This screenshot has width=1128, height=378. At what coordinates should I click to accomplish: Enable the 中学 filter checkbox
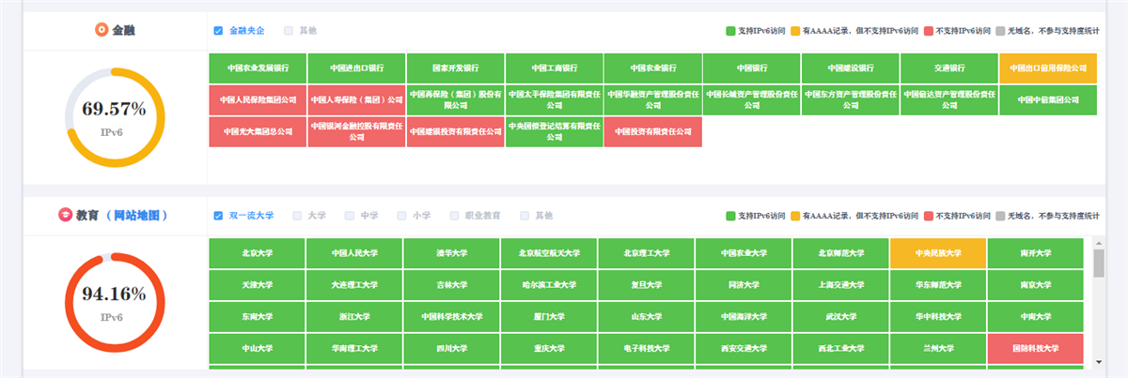tap(349, 215)
